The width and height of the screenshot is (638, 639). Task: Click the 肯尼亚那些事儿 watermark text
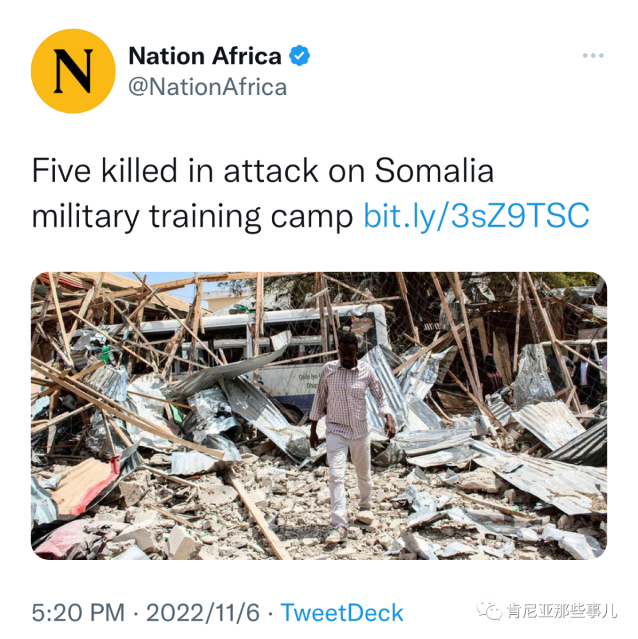[x=562, y=612]
